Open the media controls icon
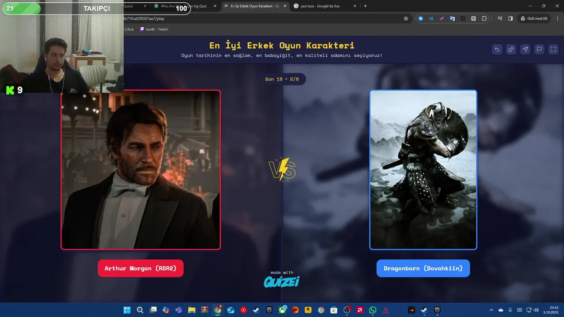564x317 pixels. click(500, 18)
